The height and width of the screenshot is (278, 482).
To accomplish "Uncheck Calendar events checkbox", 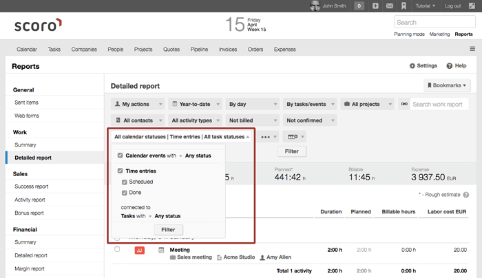I will tap(120, 156).
